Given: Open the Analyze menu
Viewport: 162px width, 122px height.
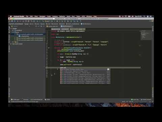Looking at the screenshot, I should pos(55,16).
